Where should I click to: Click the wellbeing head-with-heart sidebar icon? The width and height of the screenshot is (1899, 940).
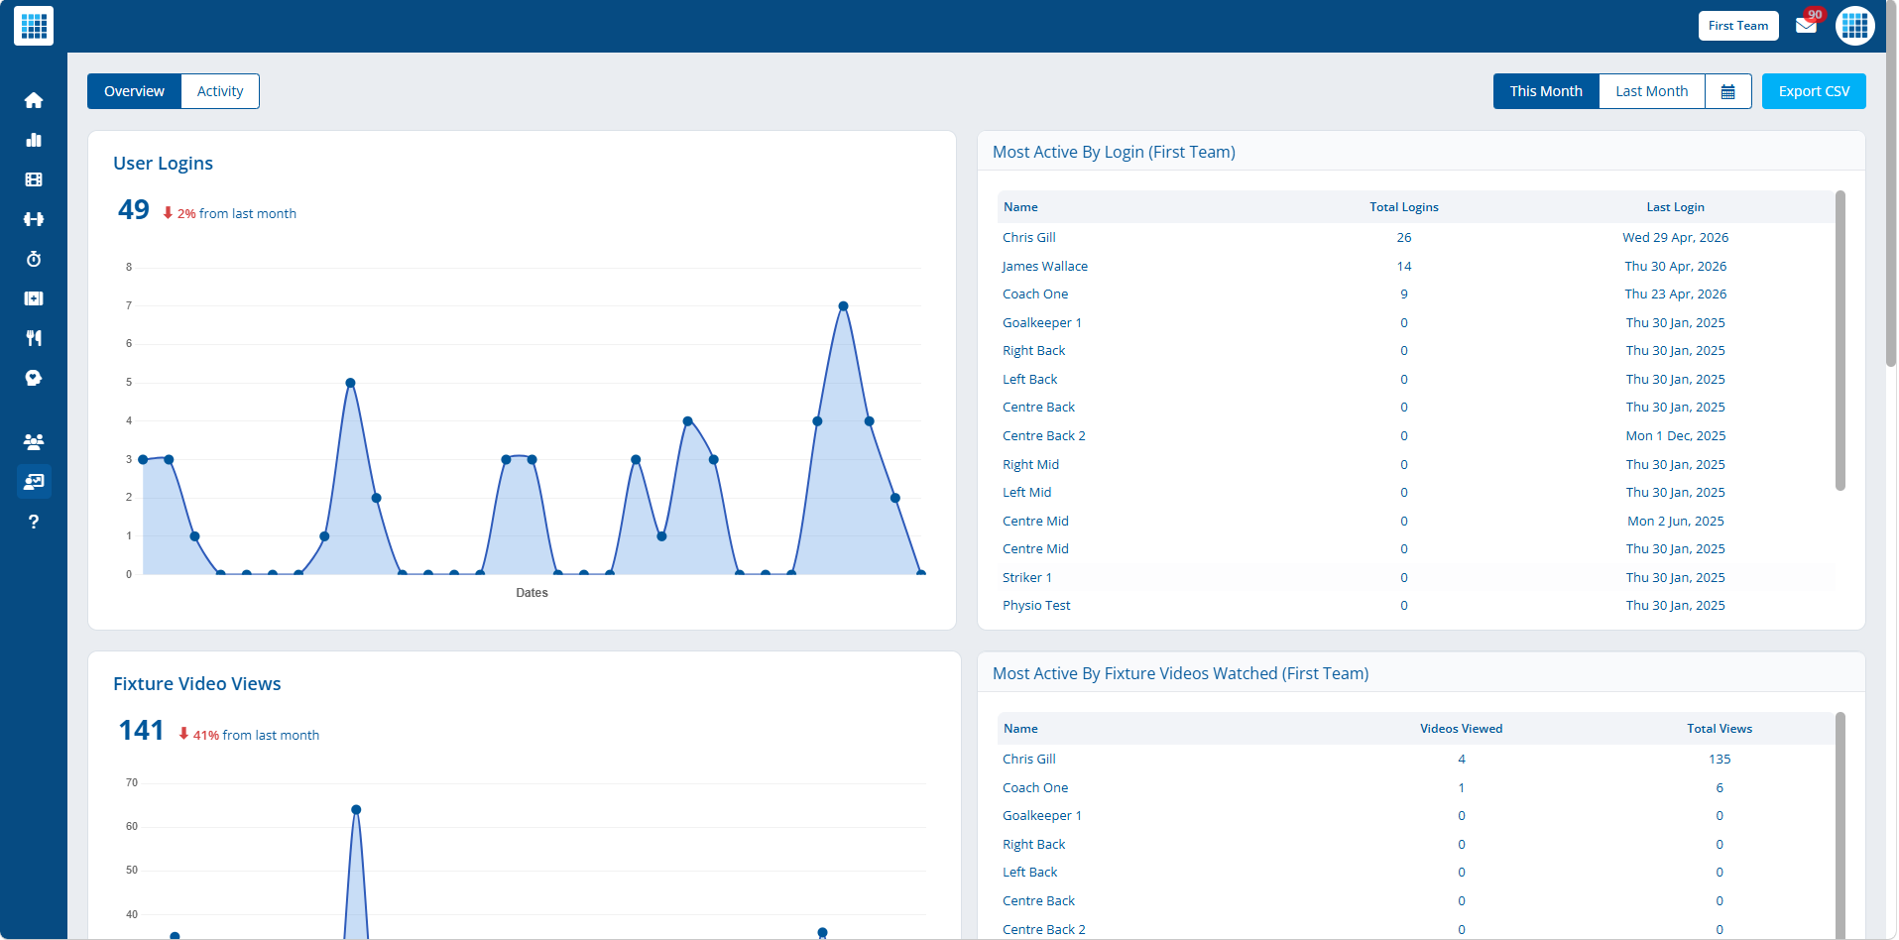point(34,378)
